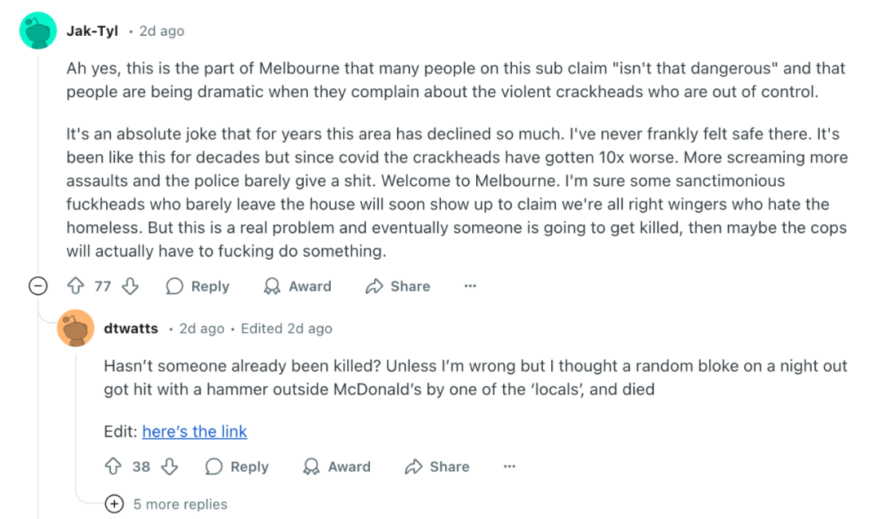
Task: Open the "here's the link" hyperlink
Action: 194,432
